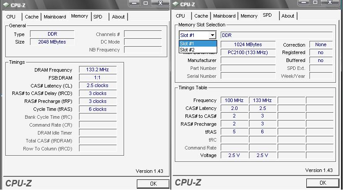Choose Slot #1 from the dropdown list

click(198, 44)
